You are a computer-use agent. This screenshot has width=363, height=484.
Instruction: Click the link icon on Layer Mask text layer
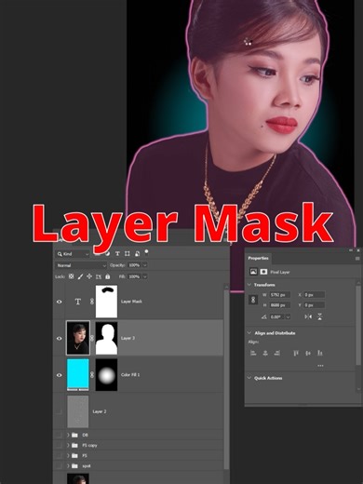click(x=92, y=302)
